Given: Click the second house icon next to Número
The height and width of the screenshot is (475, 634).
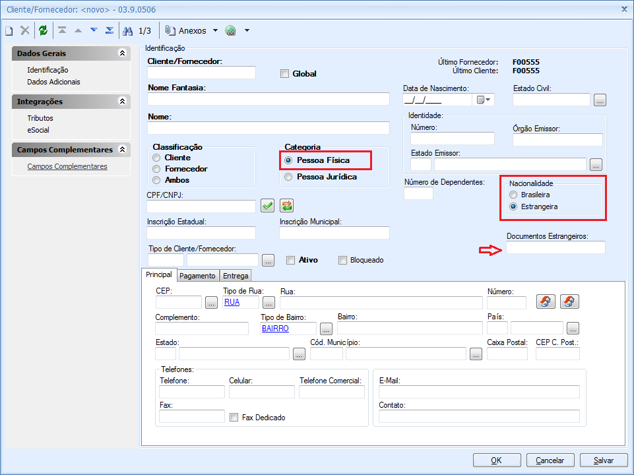Looking at the screenshot, I should (569, 301).
